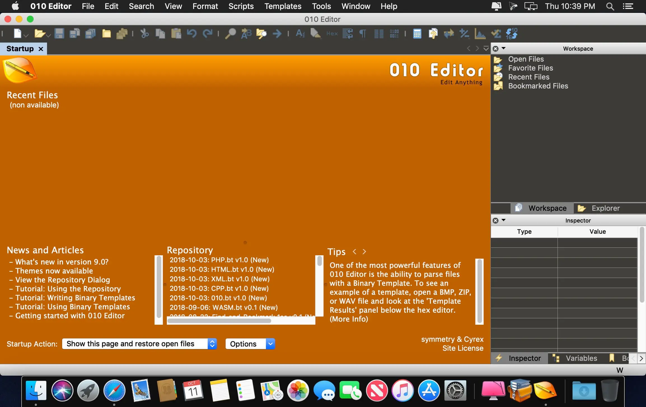The width and height of the screenshot is (646, 407).
Task: Open Favorite Files section
Action: point(530,68)
